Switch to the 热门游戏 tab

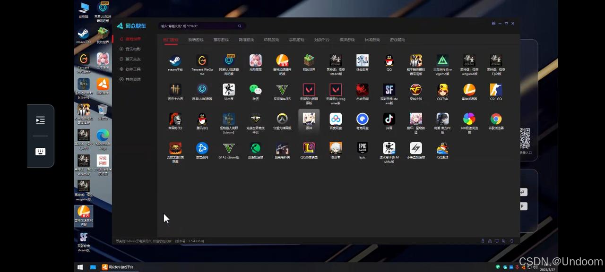171,40
